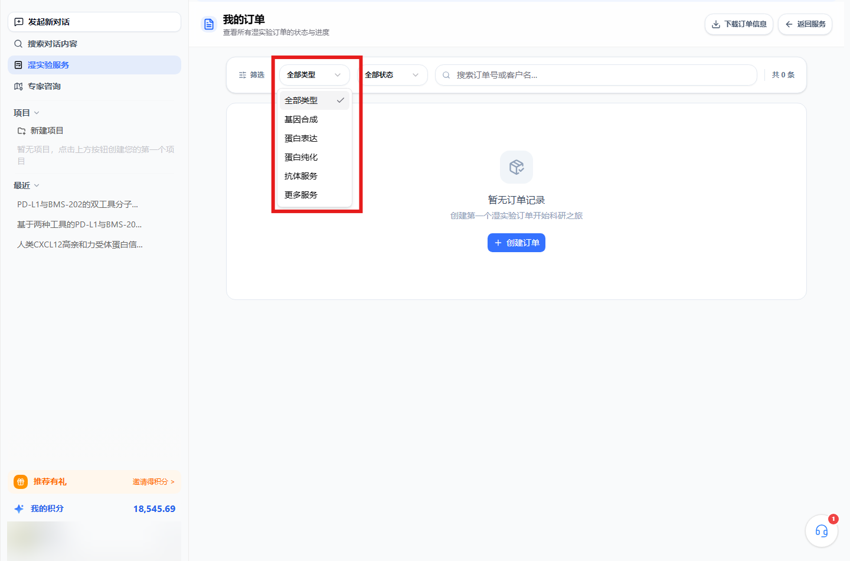Click the 推荐有礼 gift icon
850x561 pixels.
coord(21,482)
